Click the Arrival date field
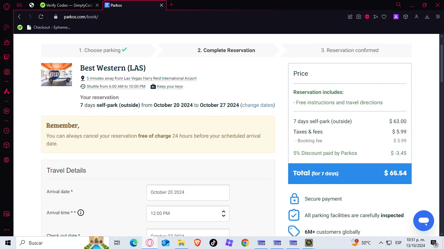The height and width of the screenshot is (249, 444). coord(188,192)
